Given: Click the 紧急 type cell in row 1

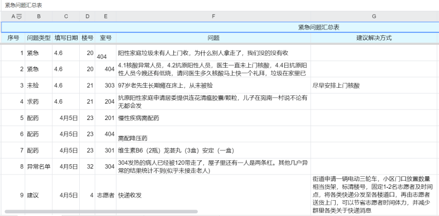Looking at the screenshot, I should (x=39, y=53).
